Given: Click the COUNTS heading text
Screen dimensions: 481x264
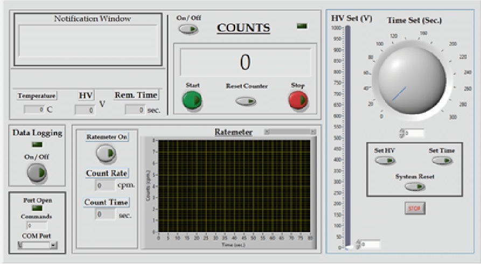Looking at the screenshot, I should coord(243,28).
